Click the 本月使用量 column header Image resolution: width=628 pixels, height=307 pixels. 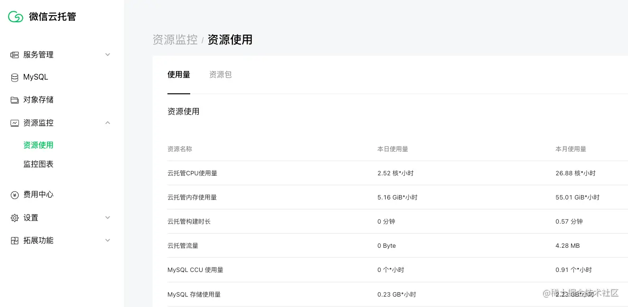(x=571, y=149)
